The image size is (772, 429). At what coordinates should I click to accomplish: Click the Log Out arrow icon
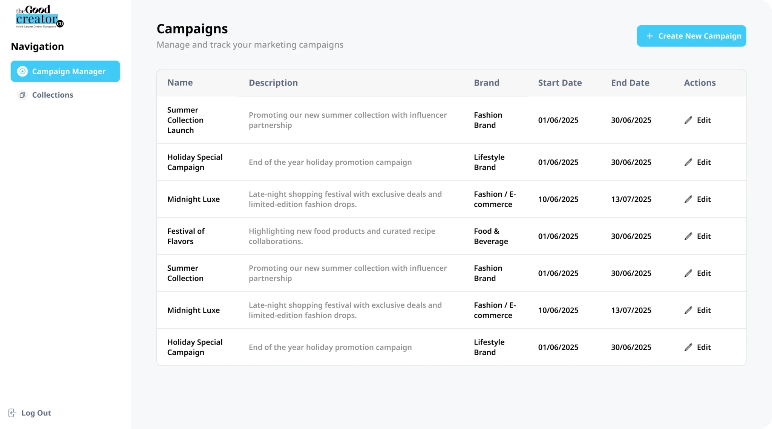coord(12,413)
